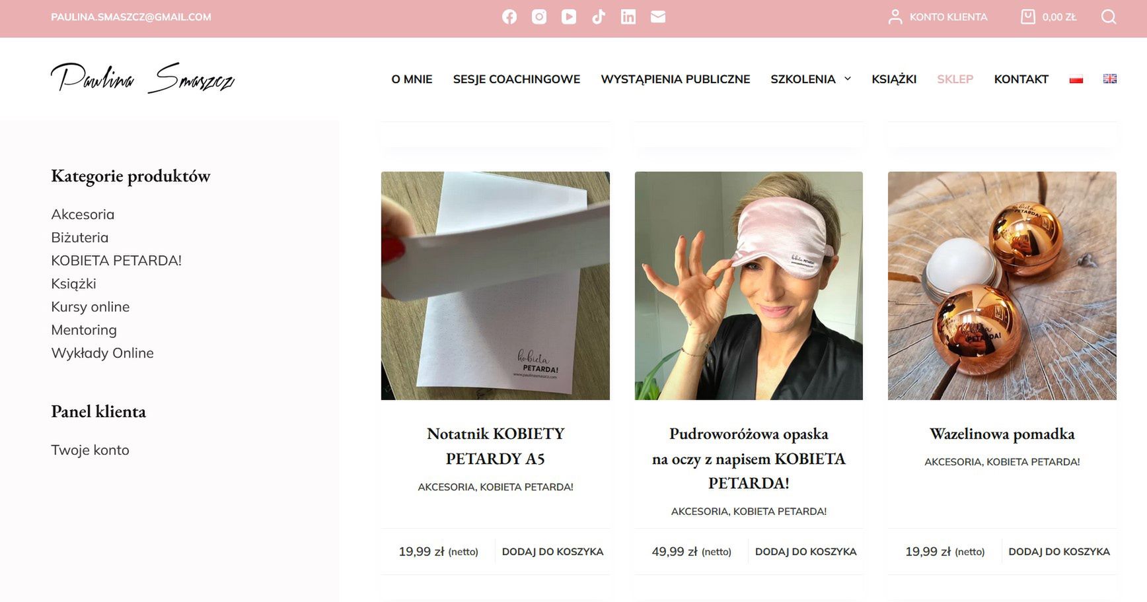The width and height of the screenshot is (1147, 602).
Task: Switch language with the UK flag
Action: 1110,79
